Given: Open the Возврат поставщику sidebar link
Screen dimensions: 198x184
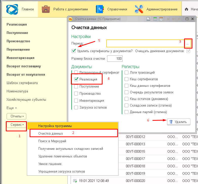Looking at the screenshot, I should 24,66.
